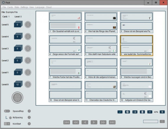
Task: Toggle the SpacedRep switch
Action: 7,111
